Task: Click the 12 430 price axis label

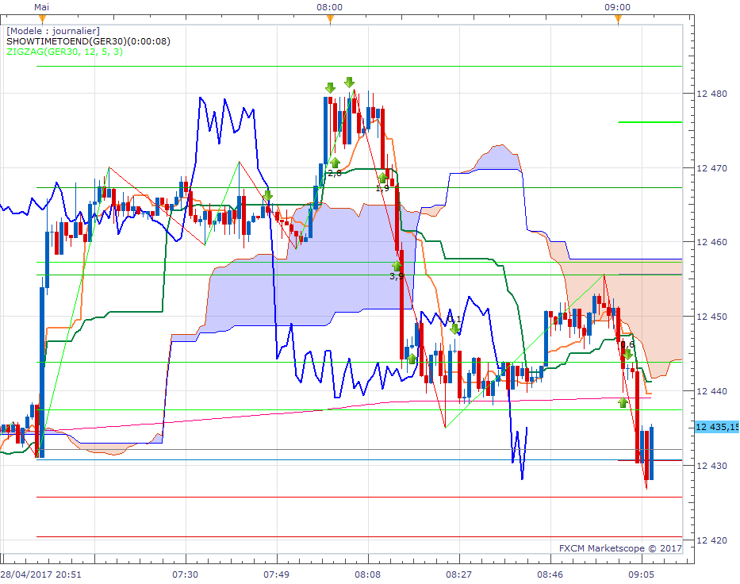Action: (711, 466)
